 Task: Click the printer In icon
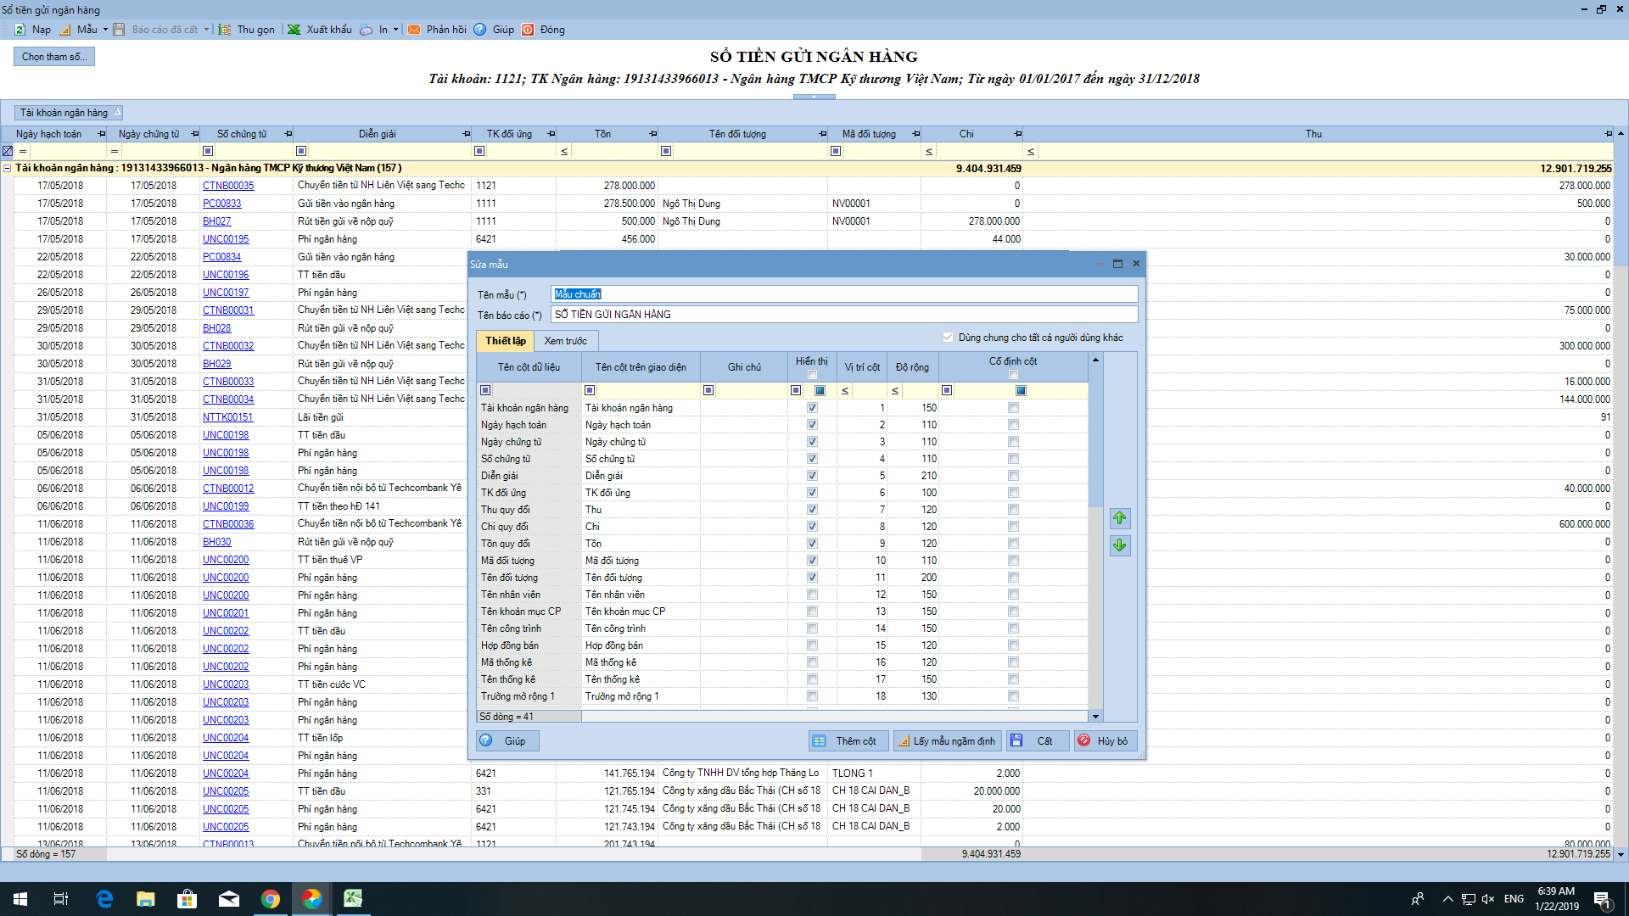[366, 30]
